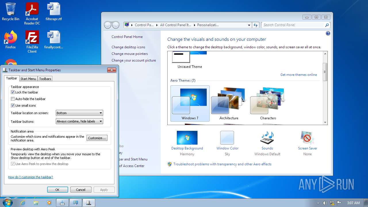Select the finallycont... document icon

[54, 40]
